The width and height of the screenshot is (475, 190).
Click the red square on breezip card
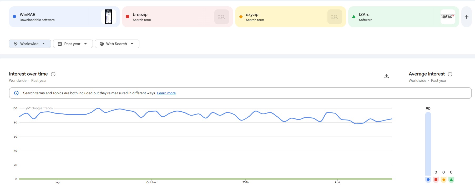(128, 17)
